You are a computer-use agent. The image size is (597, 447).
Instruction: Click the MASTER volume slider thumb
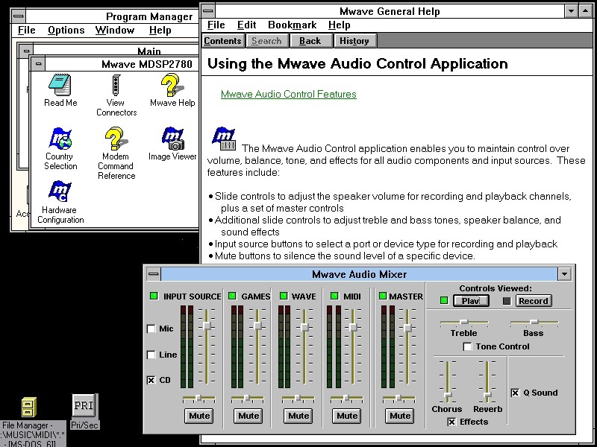(407, 328)
